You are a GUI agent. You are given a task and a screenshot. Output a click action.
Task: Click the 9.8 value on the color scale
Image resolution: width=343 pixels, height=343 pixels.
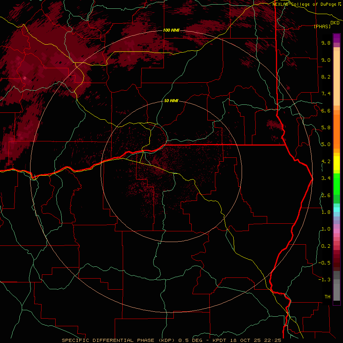click(x=326, y=43)
